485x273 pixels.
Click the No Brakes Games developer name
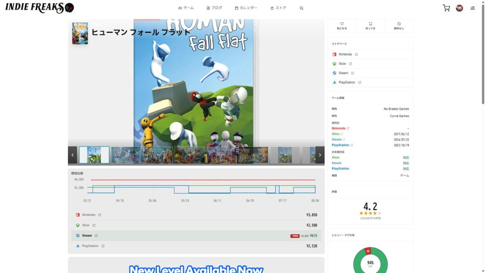[x=396, y=109]
